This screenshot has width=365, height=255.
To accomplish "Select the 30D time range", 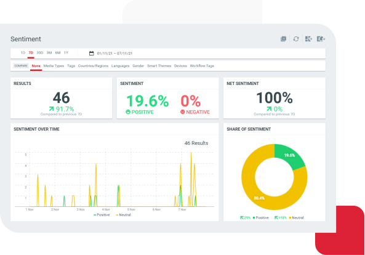I will pos(40,53).
